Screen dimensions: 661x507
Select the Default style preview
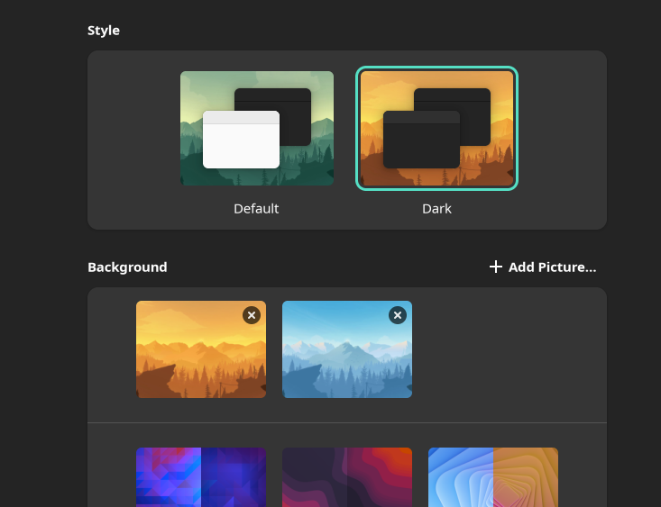coord(257,128)
